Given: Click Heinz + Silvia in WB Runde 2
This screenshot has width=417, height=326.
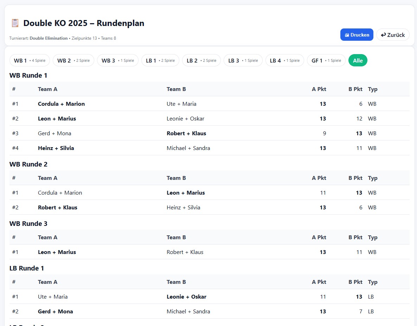Looking at the screenshot, I should 183,208.
